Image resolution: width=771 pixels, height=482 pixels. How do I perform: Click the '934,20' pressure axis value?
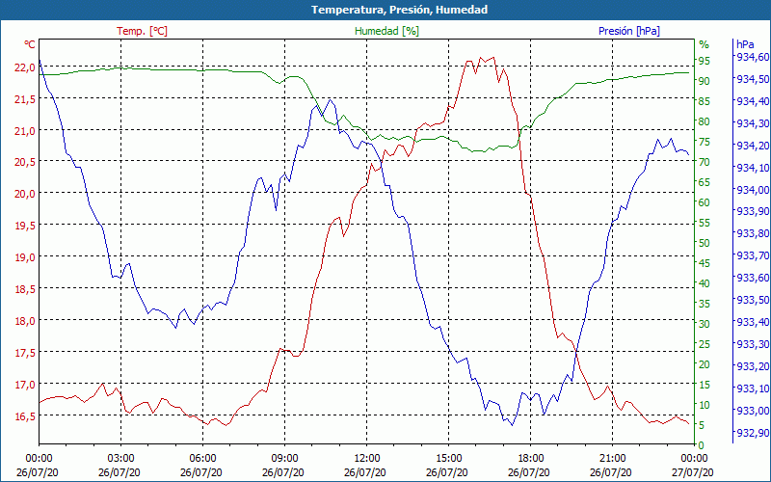[x=753, y=146]
